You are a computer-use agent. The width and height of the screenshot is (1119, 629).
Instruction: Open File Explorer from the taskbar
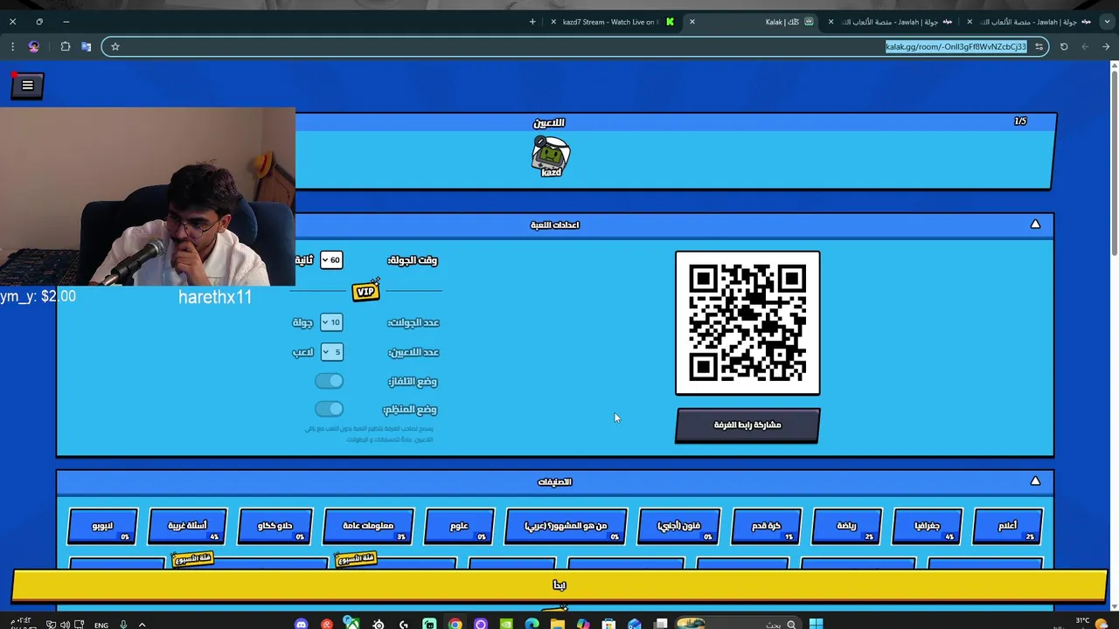point(557,624)
